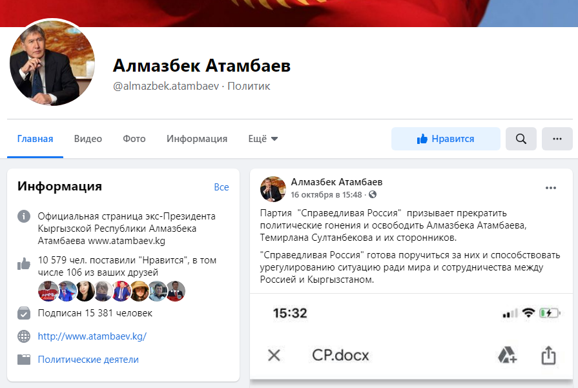Click first friend avatar in likes row
The height and width of the screenshot is (388, 578).
[x=48, y=291]
